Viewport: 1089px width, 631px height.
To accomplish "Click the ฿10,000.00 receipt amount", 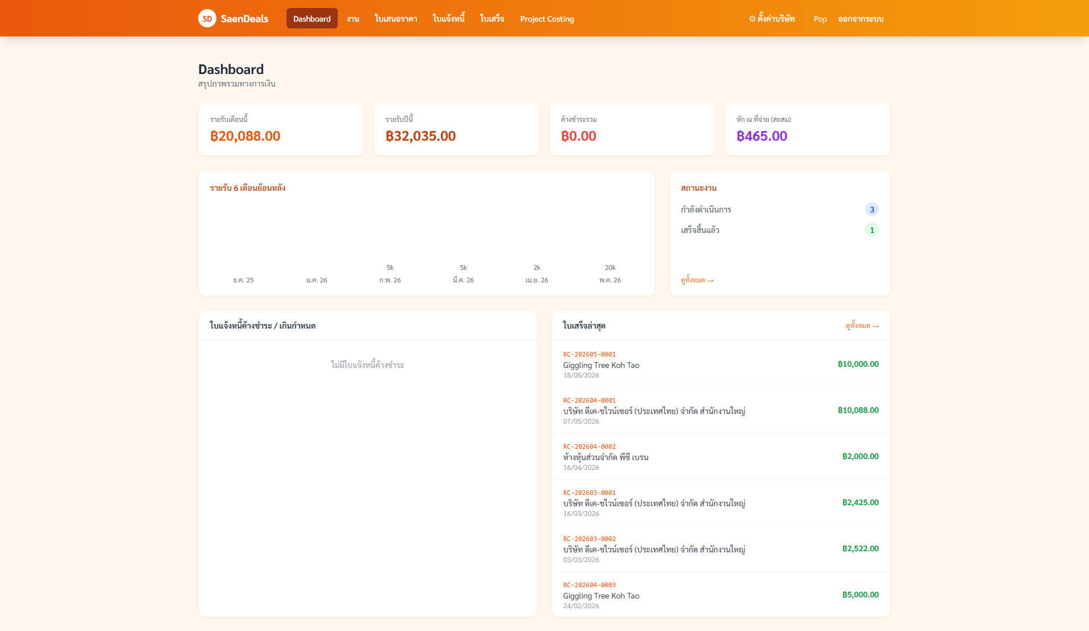I will click(858, 364).
